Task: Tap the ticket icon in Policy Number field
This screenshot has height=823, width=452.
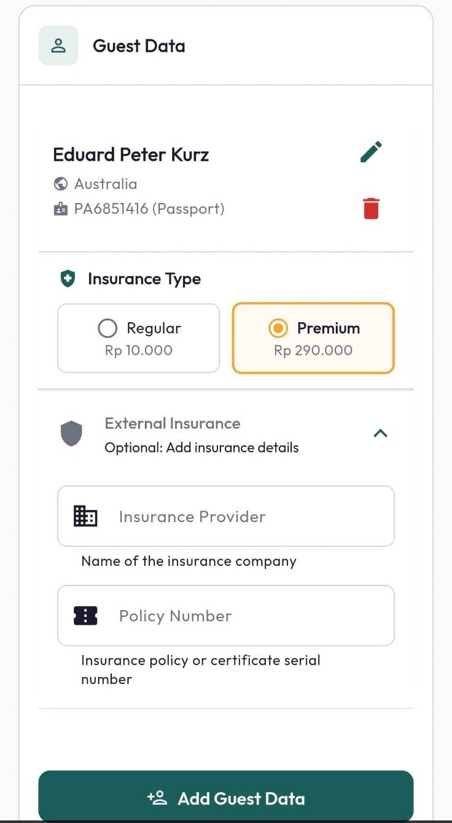Action: [85, 615]
